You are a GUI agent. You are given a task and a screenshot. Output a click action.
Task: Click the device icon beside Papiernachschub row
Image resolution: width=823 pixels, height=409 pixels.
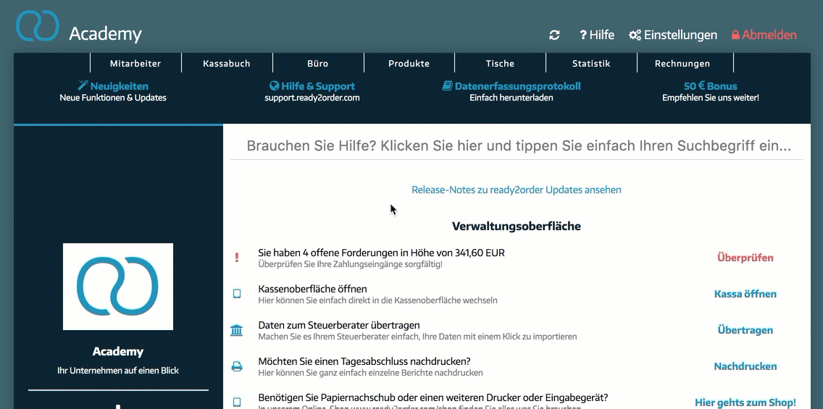pos(237,402)
